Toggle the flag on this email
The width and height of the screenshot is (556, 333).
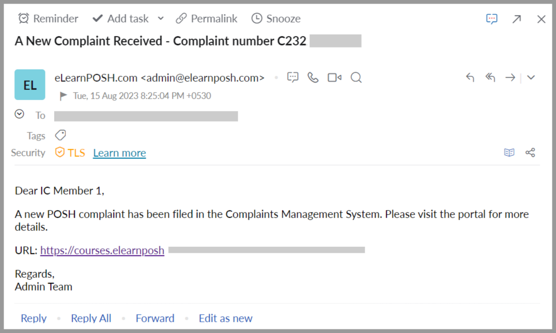(x=63, y=96)
